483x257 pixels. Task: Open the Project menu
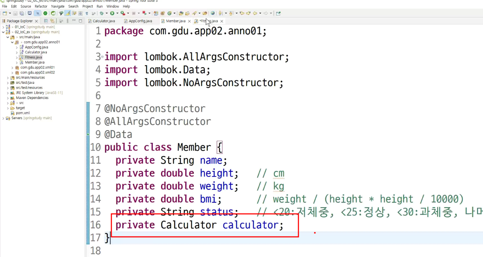click(88, 6)
